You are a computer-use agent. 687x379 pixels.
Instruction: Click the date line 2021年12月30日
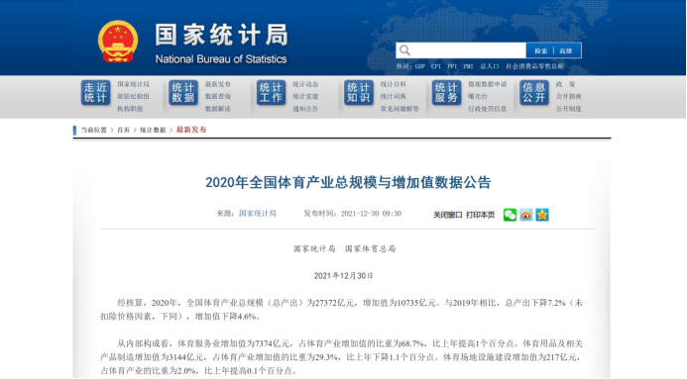[x=343, y=276]
